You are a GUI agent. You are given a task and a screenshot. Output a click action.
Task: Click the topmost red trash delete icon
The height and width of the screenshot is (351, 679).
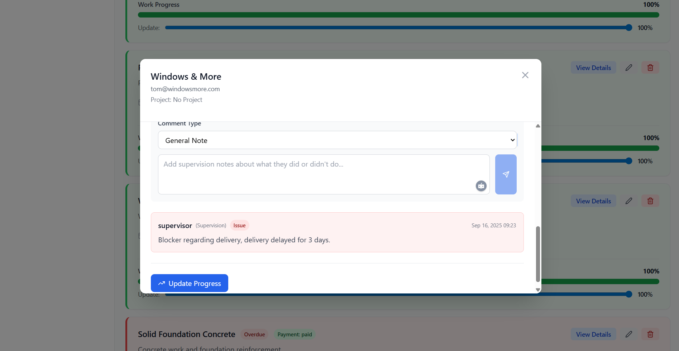point(650,68)
